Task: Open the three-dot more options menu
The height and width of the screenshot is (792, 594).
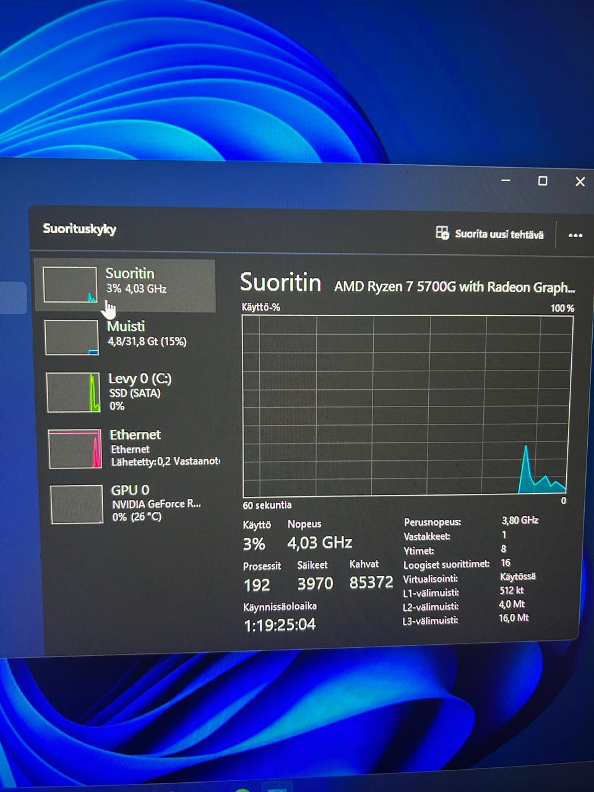Action: (575, 235)
